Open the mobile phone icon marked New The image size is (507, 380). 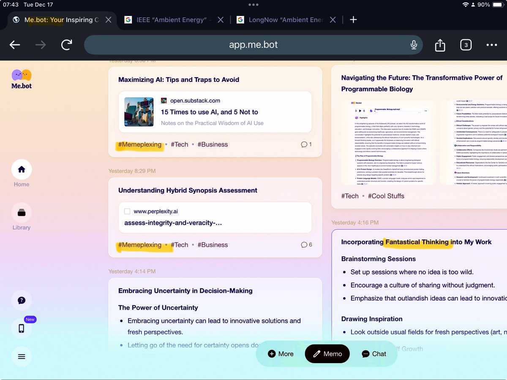[x=22, y=328]
